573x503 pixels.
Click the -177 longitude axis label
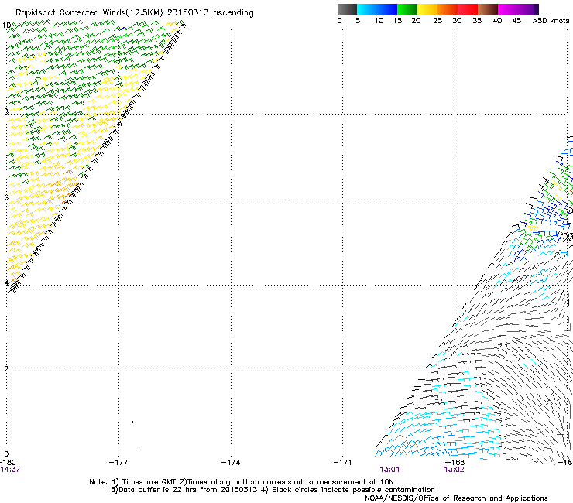pos(118,463)
